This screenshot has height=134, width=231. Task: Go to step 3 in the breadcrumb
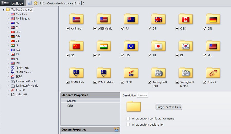76,3
